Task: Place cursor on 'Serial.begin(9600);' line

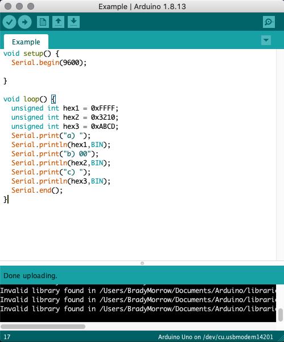Action: [49, 63]
